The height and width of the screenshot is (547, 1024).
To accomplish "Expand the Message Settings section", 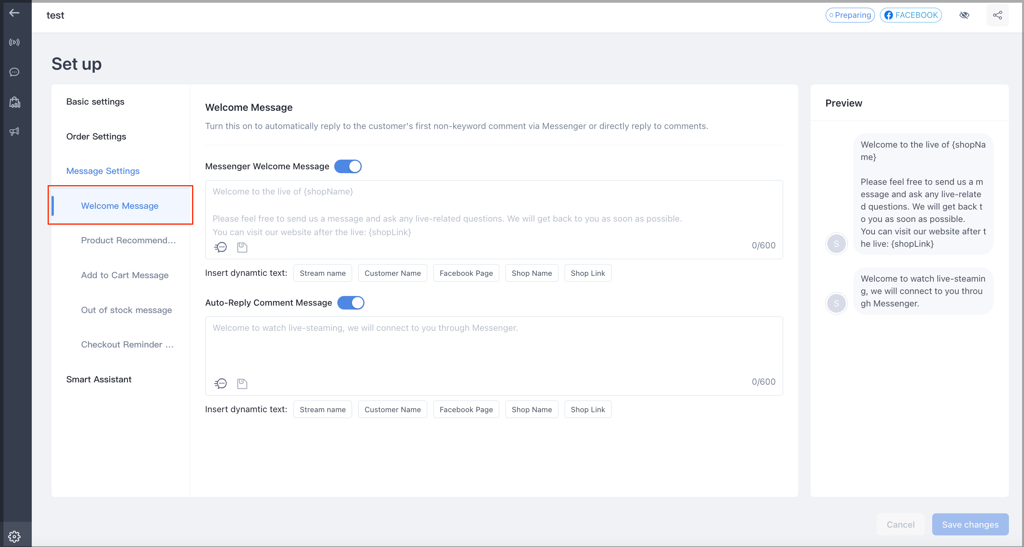I will pyautogui.click(x=103, y=171).
